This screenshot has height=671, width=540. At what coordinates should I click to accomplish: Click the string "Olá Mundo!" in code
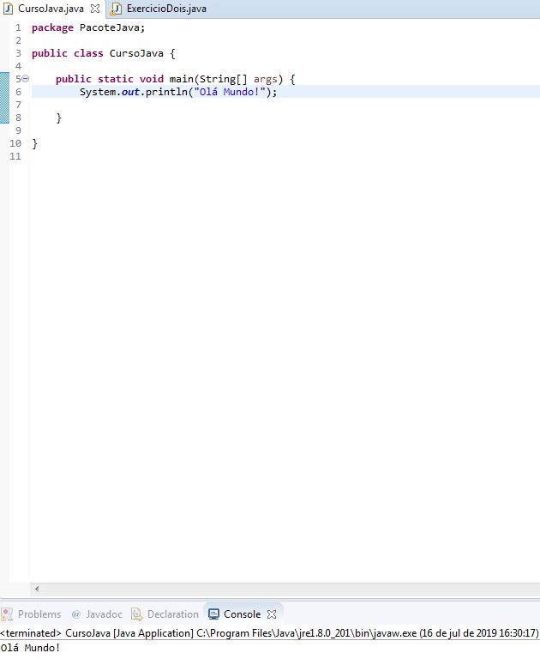click(230, 92)
